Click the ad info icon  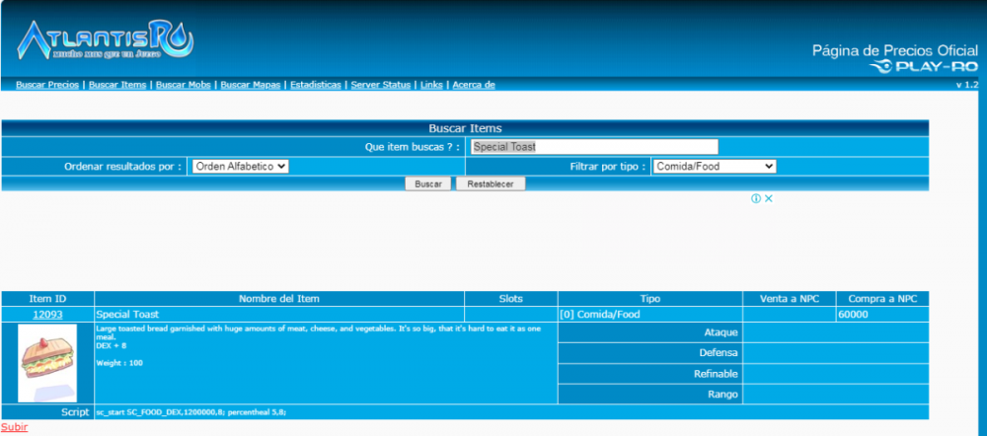pyautogui.click(x=756, y=198)
